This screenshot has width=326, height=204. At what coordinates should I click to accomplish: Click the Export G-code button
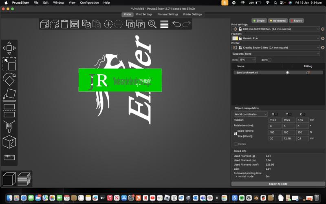(x=278, y=184)
